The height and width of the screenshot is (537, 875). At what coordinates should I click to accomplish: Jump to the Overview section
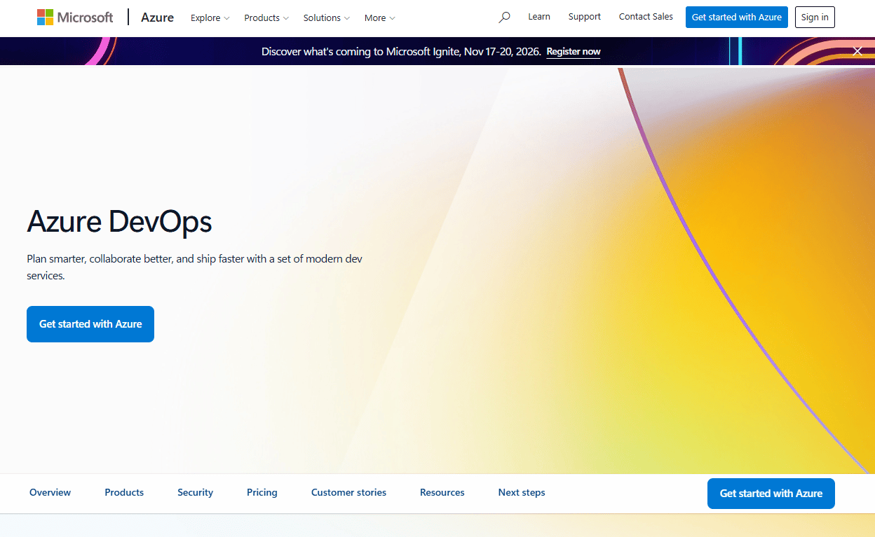coord(50,492)
